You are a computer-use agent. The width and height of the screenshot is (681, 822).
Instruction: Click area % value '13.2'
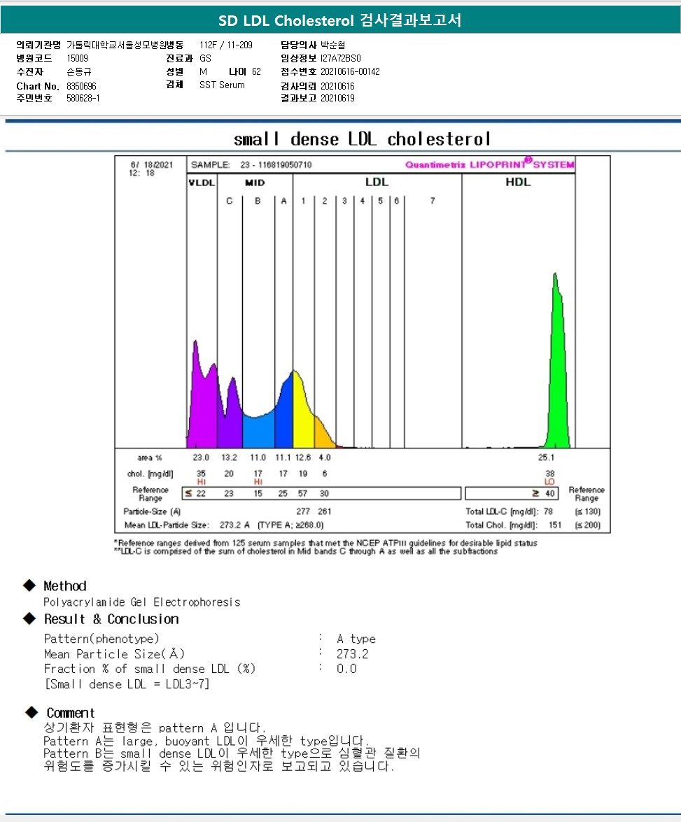coord(229,458)
